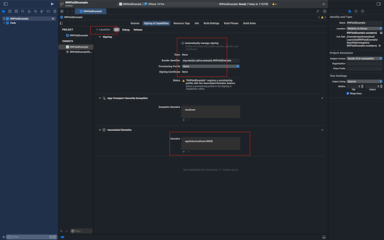The height and width of the screenshot is (240, 384).
Task: Select the All configuration filter
Action: click(116, 30)
